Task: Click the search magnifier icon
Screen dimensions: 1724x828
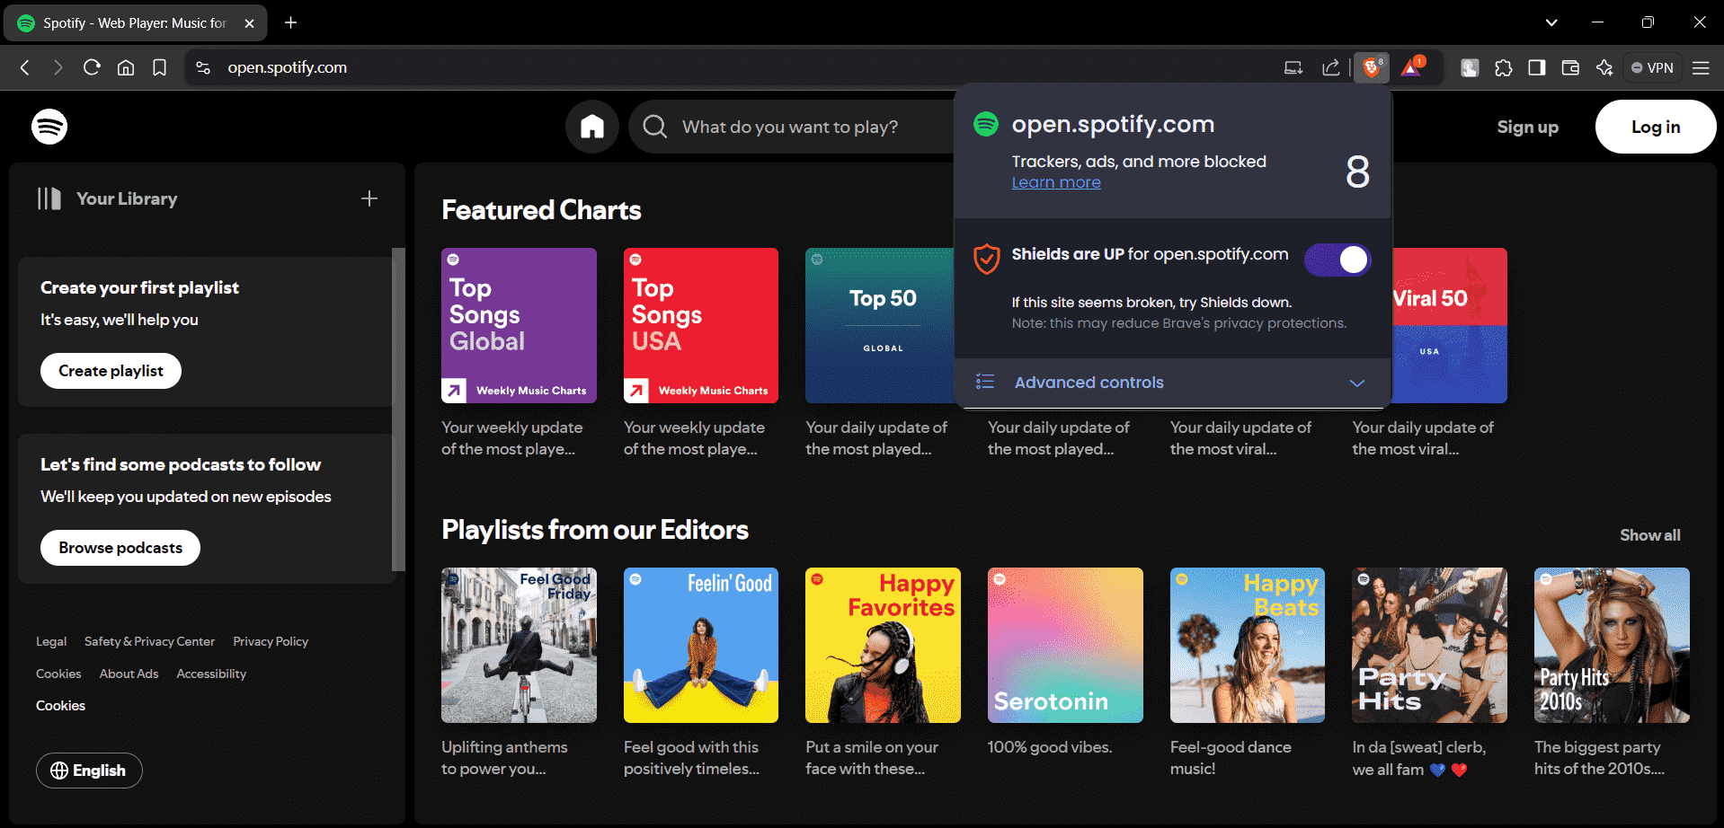Action: (655, 127)
